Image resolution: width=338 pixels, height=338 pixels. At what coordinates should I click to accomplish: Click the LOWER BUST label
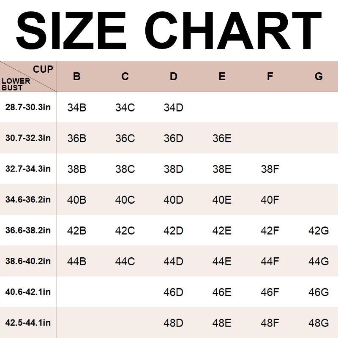(x=16, y=84)
